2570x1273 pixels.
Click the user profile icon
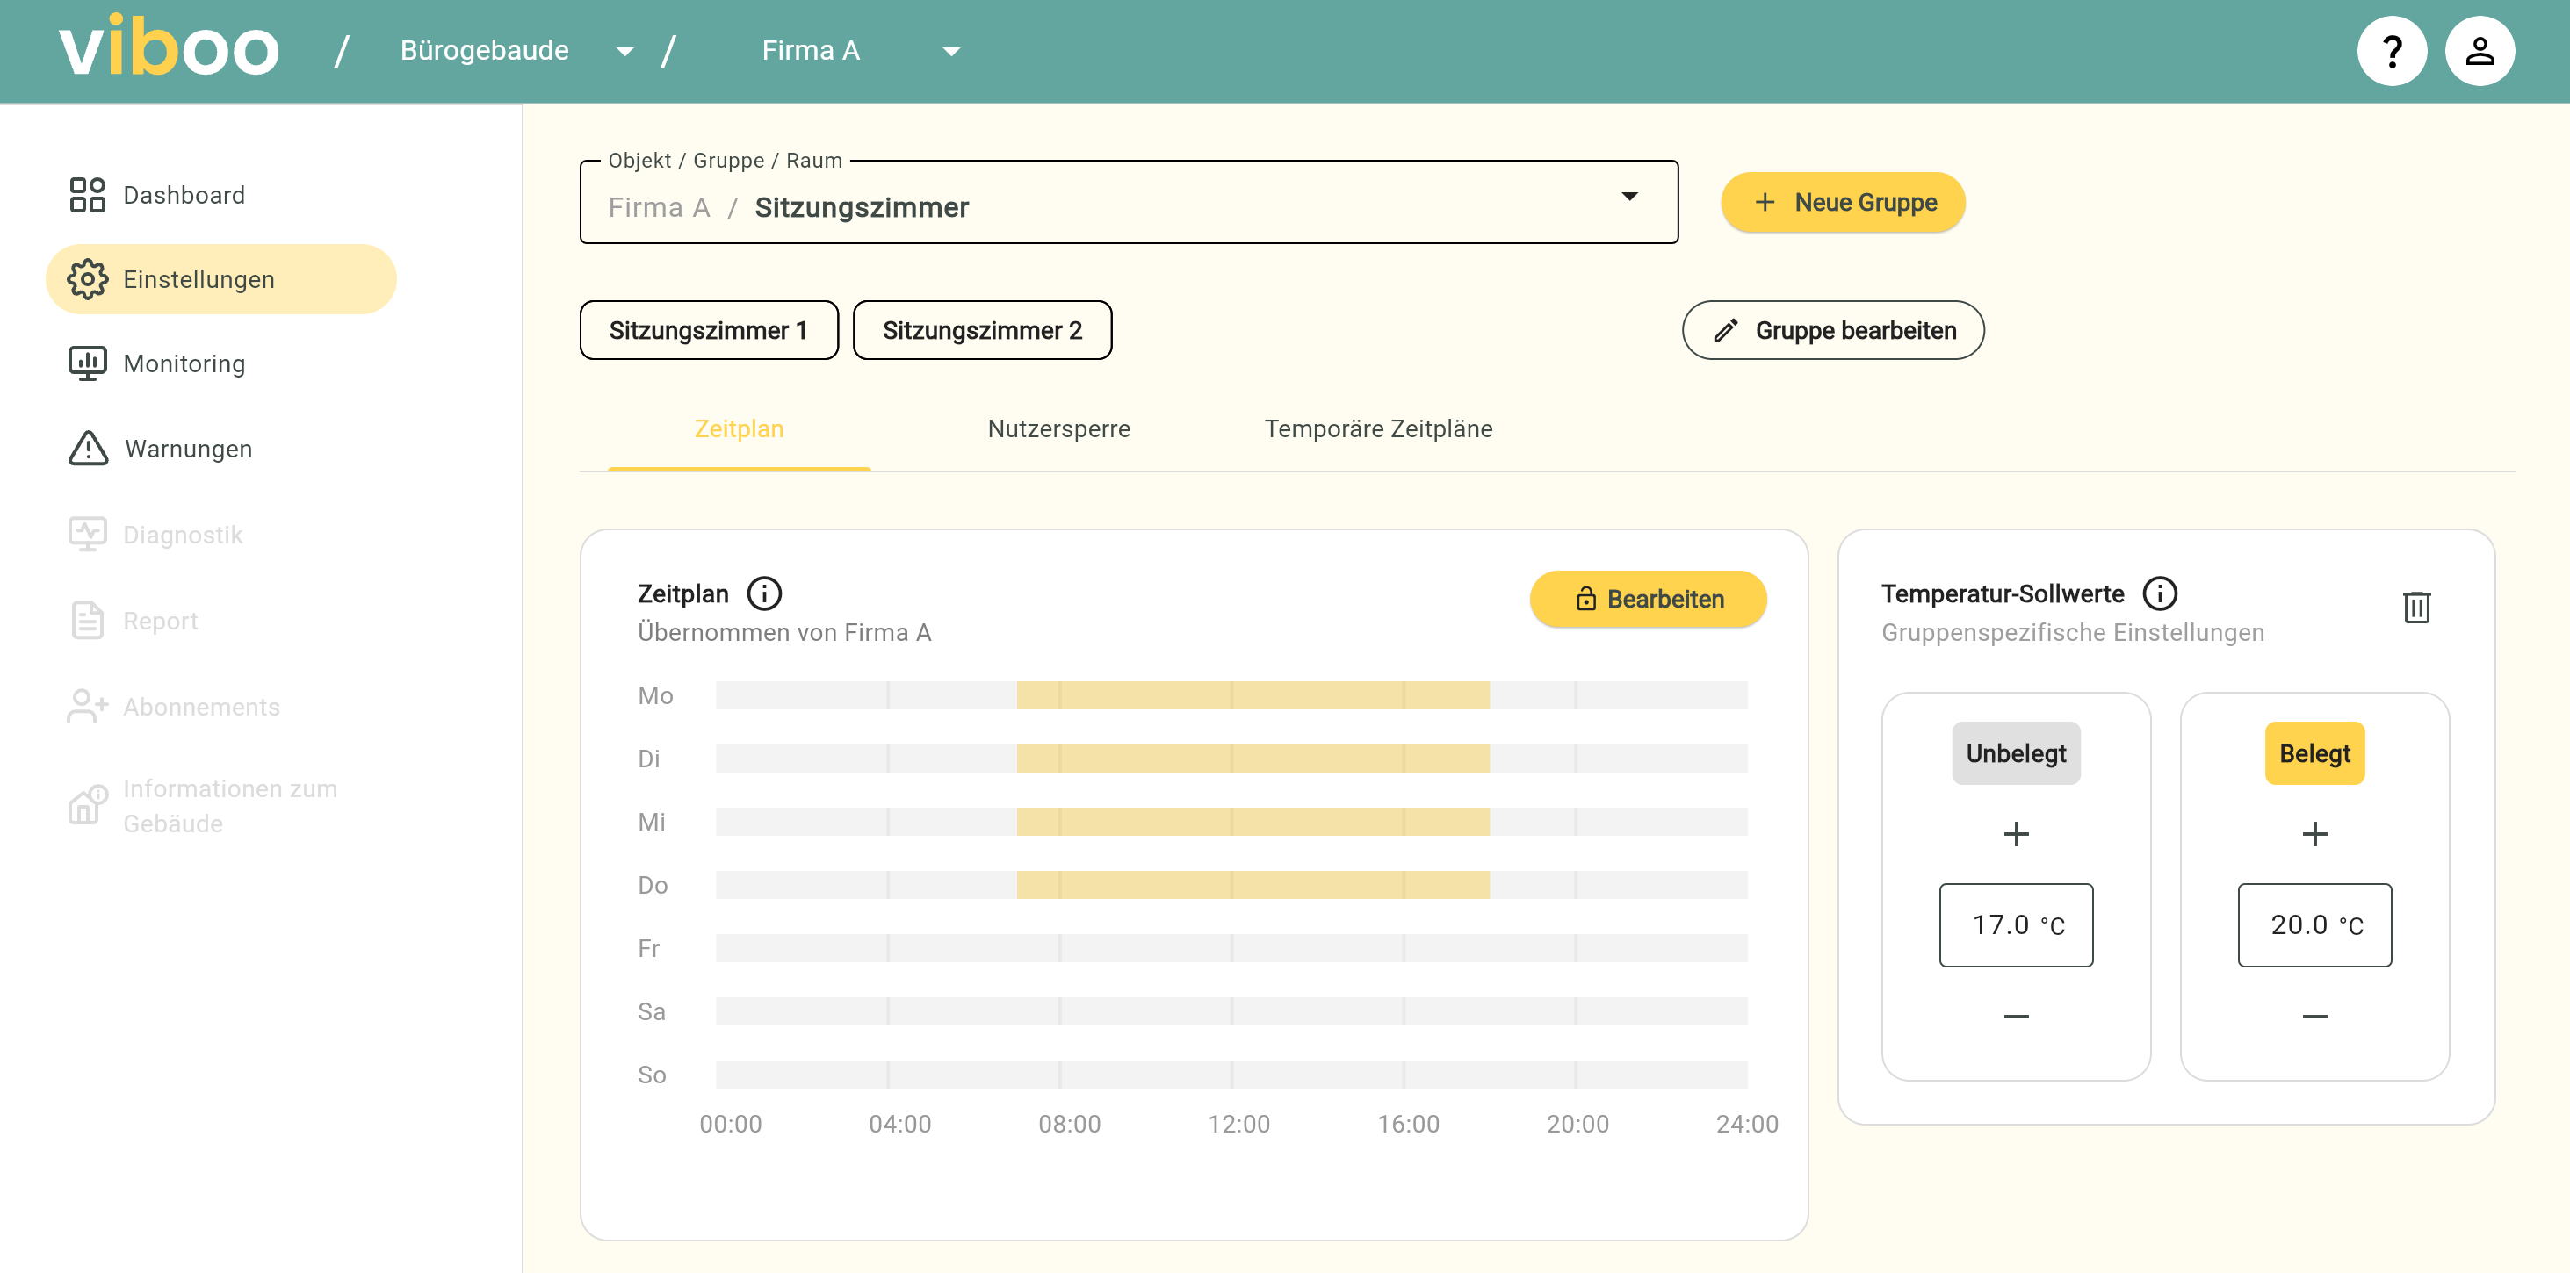2479,51
